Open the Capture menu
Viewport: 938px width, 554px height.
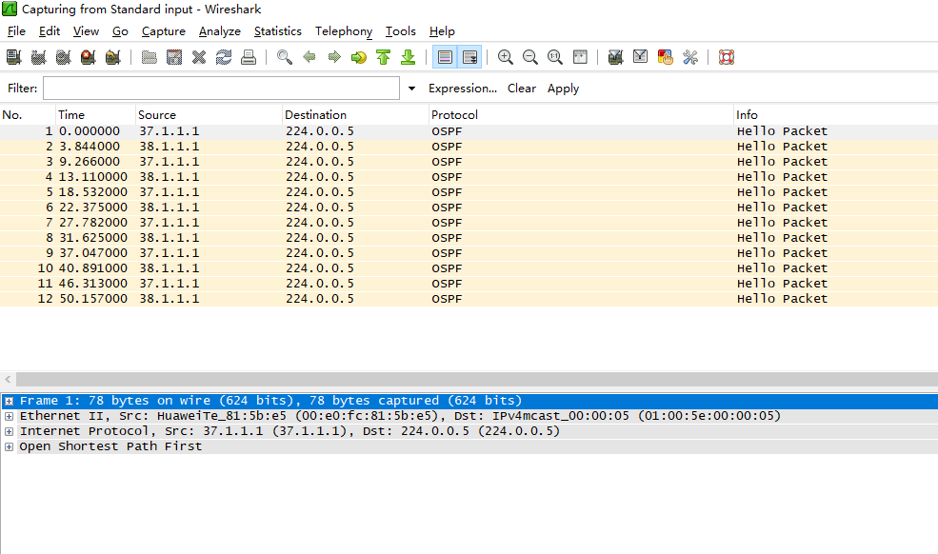(163, 31)
